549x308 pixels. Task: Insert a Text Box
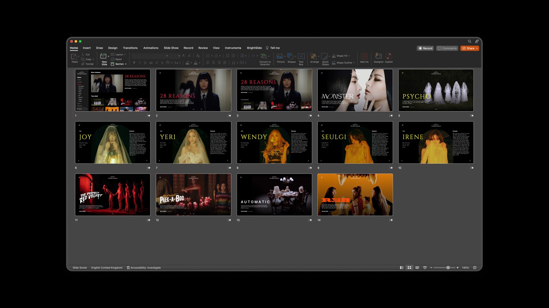point(301,56)
